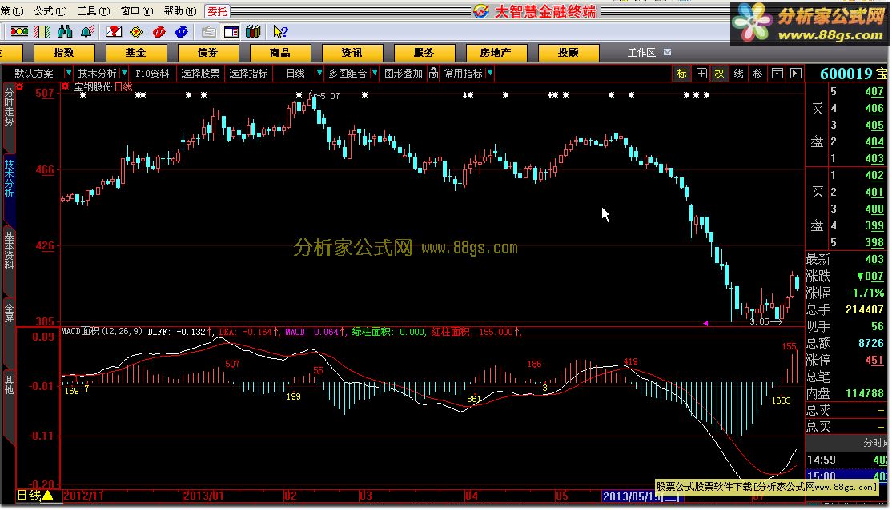Toggle the 权 adjustment button
Viewport: 892px width, 510px height.
click(720, 74)
